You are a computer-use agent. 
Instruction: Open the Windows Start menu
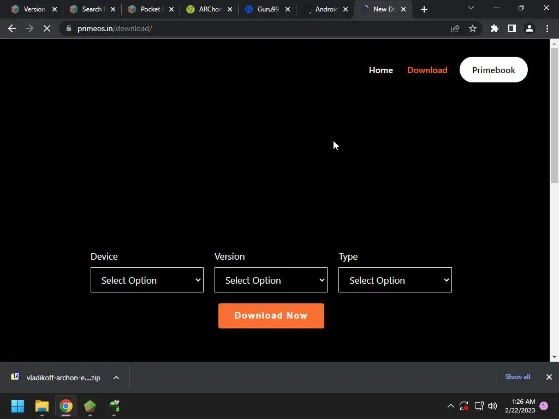[17, 406]
